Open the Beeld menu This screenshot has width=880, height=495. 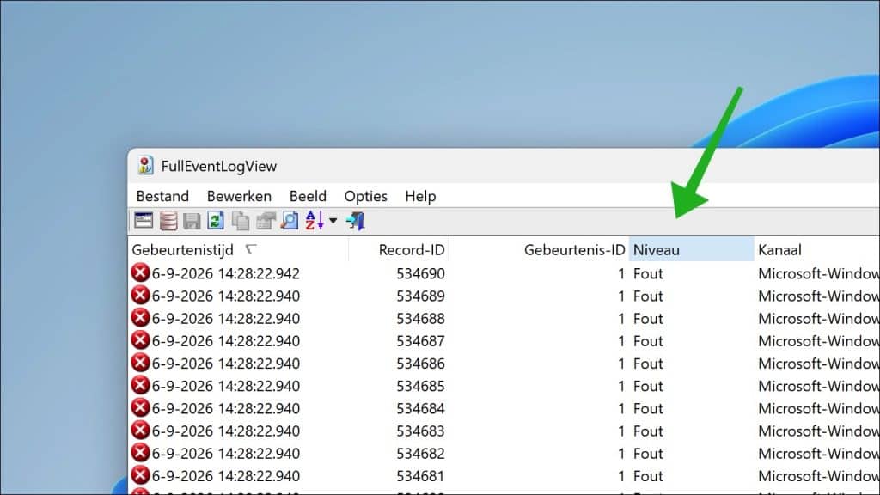coord(308,196)
